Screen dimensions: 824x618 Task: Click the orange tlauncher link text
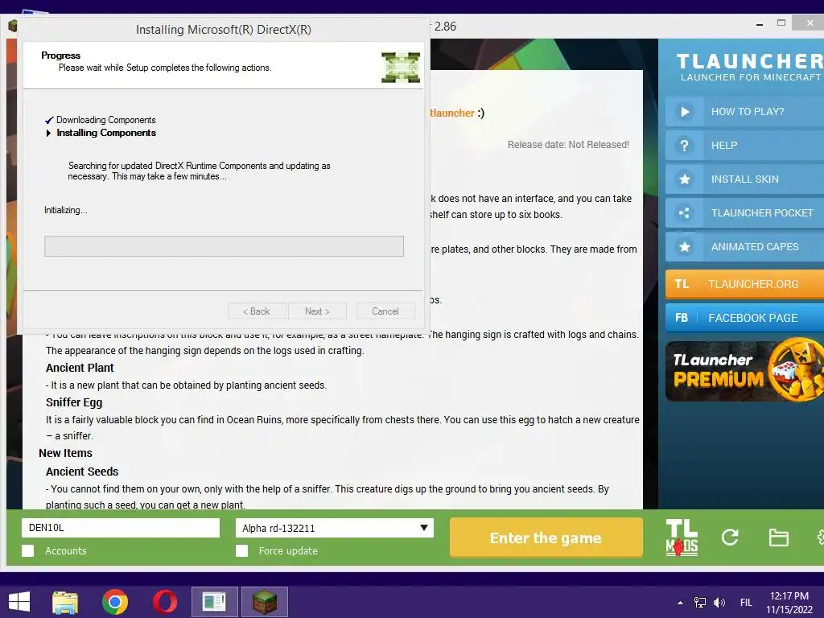[452, 113]
